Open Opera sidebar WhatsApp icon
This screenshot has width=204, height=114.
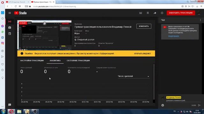tap(3, 32)
